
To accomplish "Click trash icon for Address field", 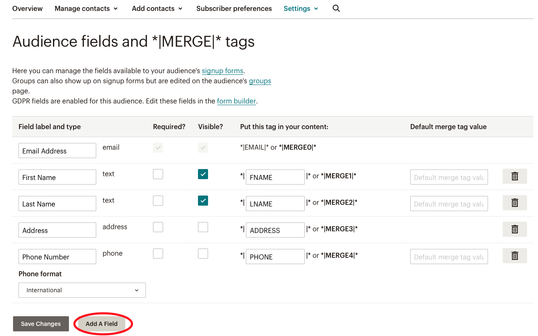I will click(x=514, y=230).
